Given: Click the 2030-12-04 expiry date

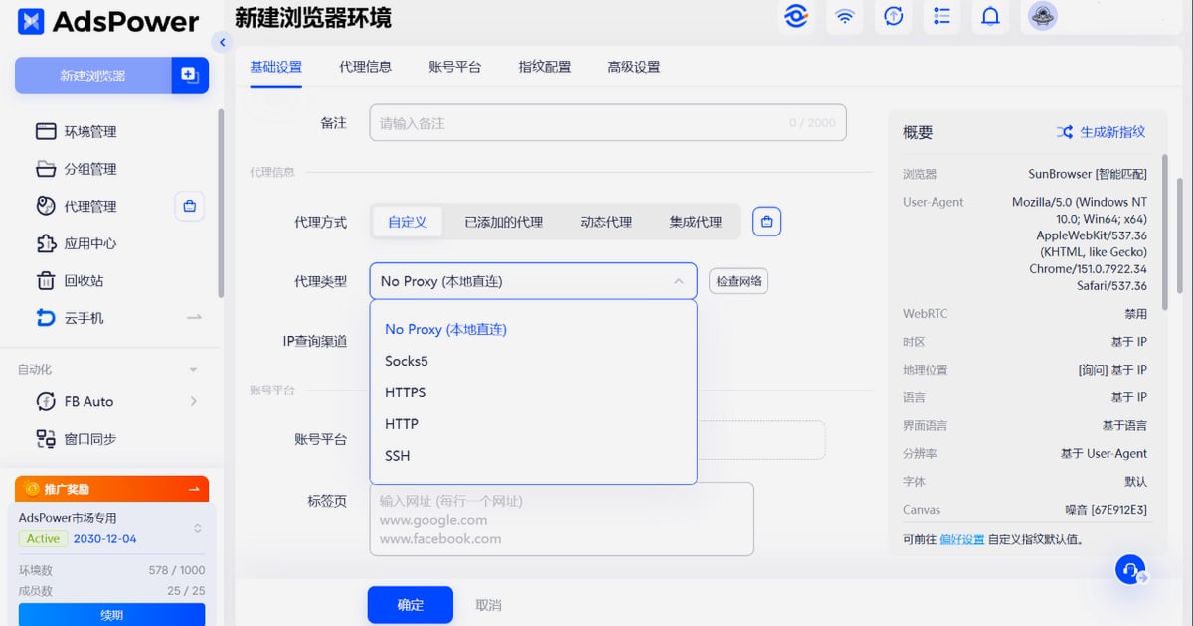Looking at the screenshot, I should pyautogui.click(x=105, y=538).
